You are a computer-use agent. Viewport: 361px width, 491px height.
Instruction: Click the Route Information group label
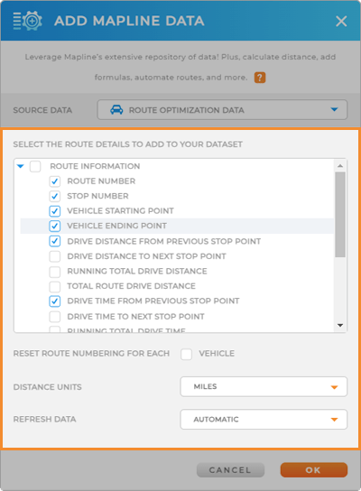click(95, 166)
